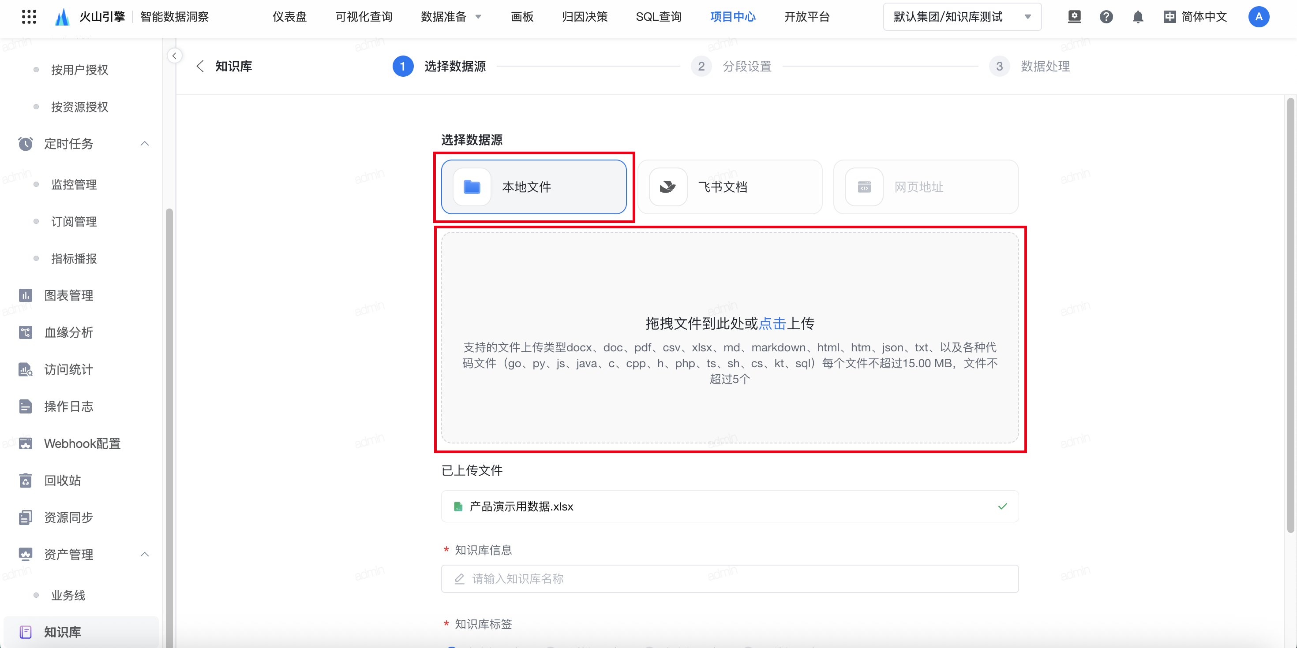The width and height of the screenshot is (1297, 648).
Task: Choose 本地文件 data source card
Action: point(534,187)
